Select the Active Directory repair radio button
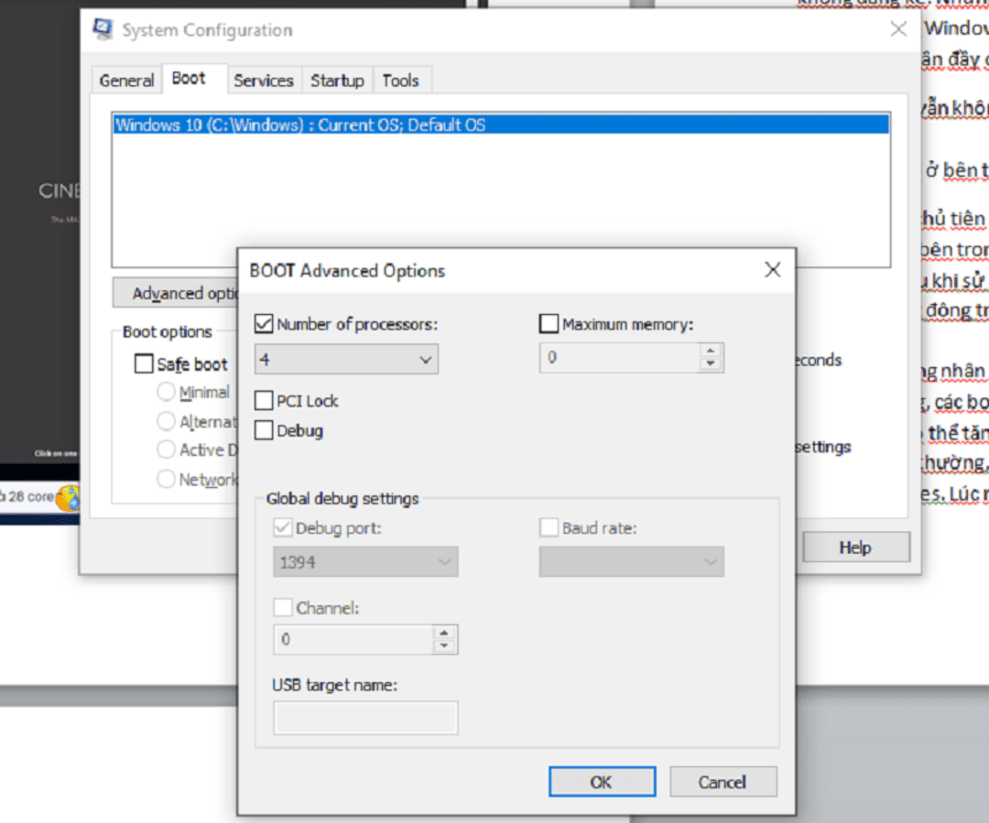The height and width of the screenshot is (823, 989). pyautogui.click(x=166, y=449)
